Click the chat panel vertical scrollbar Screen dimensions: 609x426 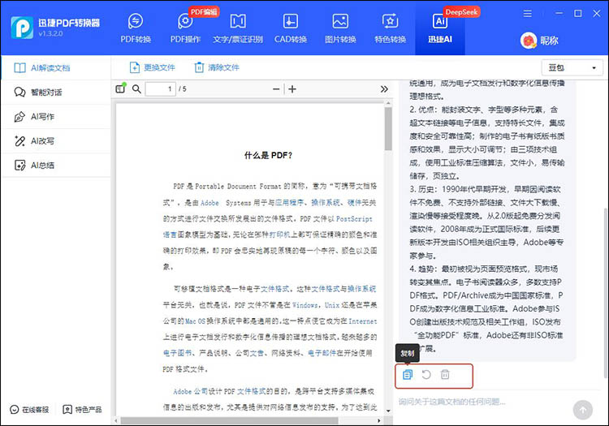pyautogui.click(x=605, y=293)
